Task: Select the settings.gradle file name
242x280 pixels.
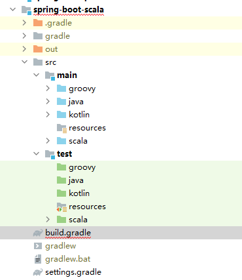Action: coord(73,272)
